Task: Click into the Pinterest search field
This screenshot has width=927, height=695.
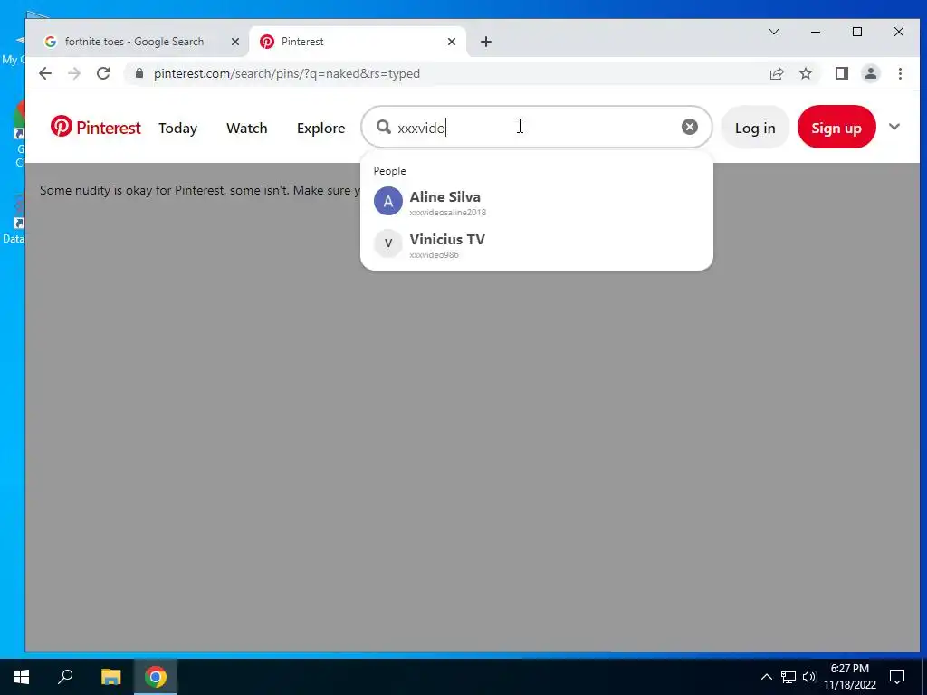Action: coord(536,127)
